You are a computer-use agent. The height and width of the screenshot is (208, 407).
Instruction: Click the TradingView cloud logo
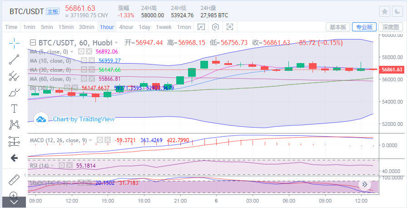41,119
